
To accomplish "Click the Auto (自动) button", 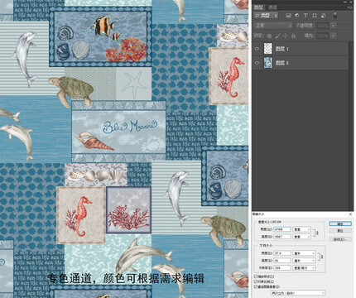I will click(x=340, y=239).
